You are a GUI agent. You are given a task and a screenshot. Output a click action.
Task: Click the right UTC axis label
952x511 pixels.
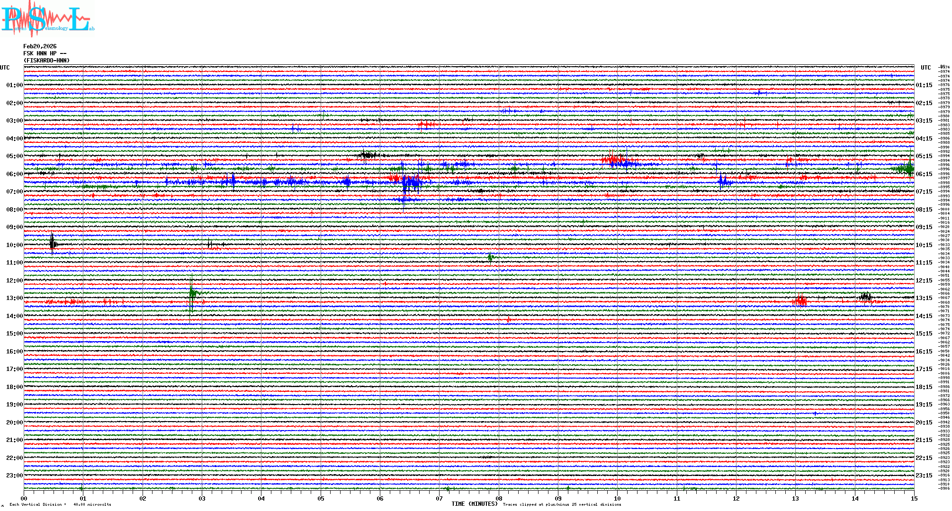click(925, 68)
